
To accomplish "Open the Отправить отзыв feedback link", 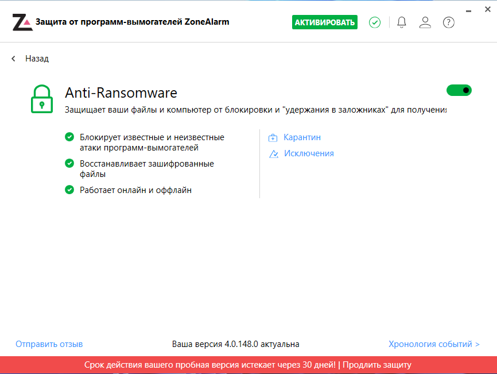I will click(49, 344).
